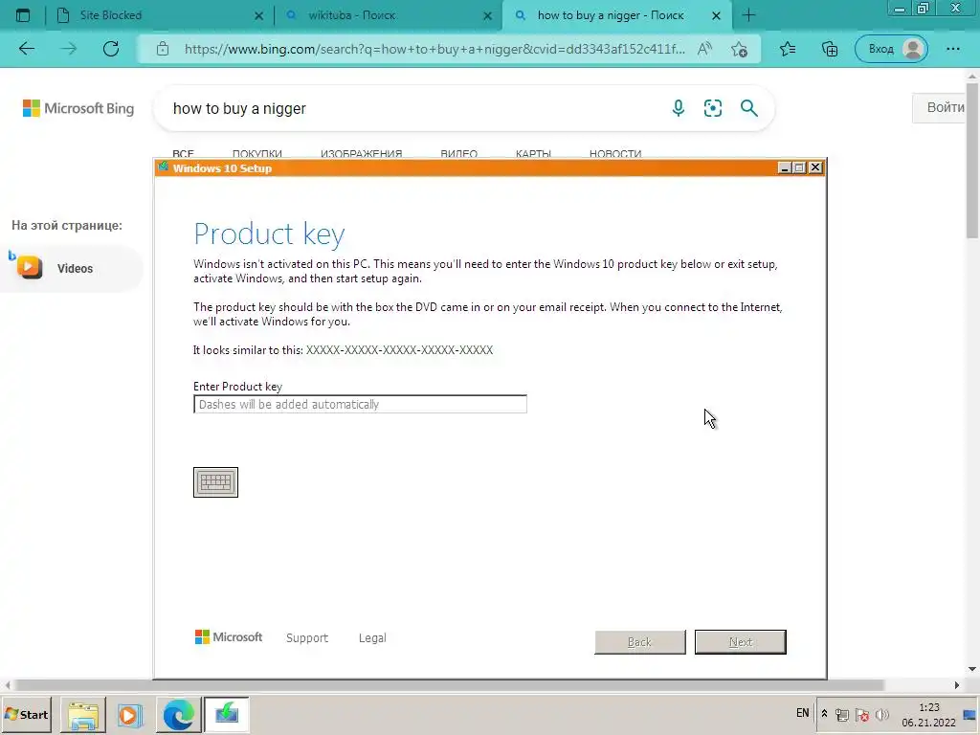Go back to the previous page
The width and height of the screenshot is (980, 735).
tap(27, 49)
